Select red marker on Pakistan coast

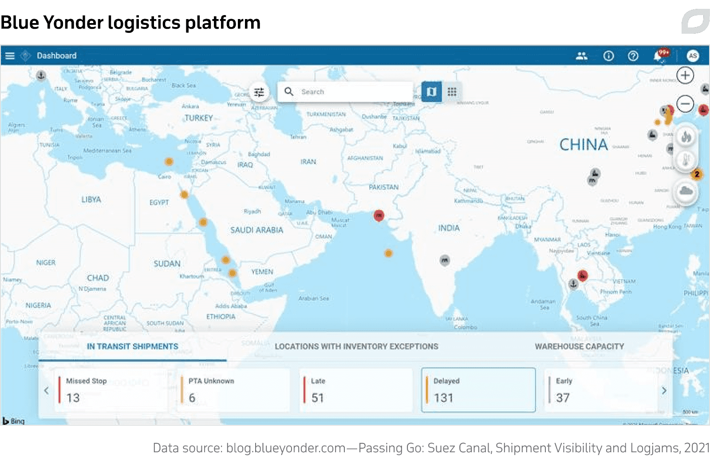pyautogui.click(x=379, y=215)
